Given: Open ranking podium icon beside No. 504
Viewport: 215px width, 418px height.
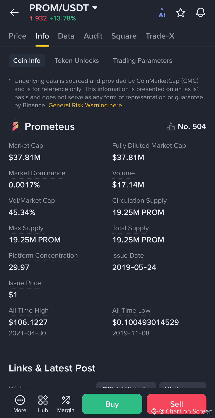Looking at the screenshot, I should pyautogui.click(x=171, y=127).
